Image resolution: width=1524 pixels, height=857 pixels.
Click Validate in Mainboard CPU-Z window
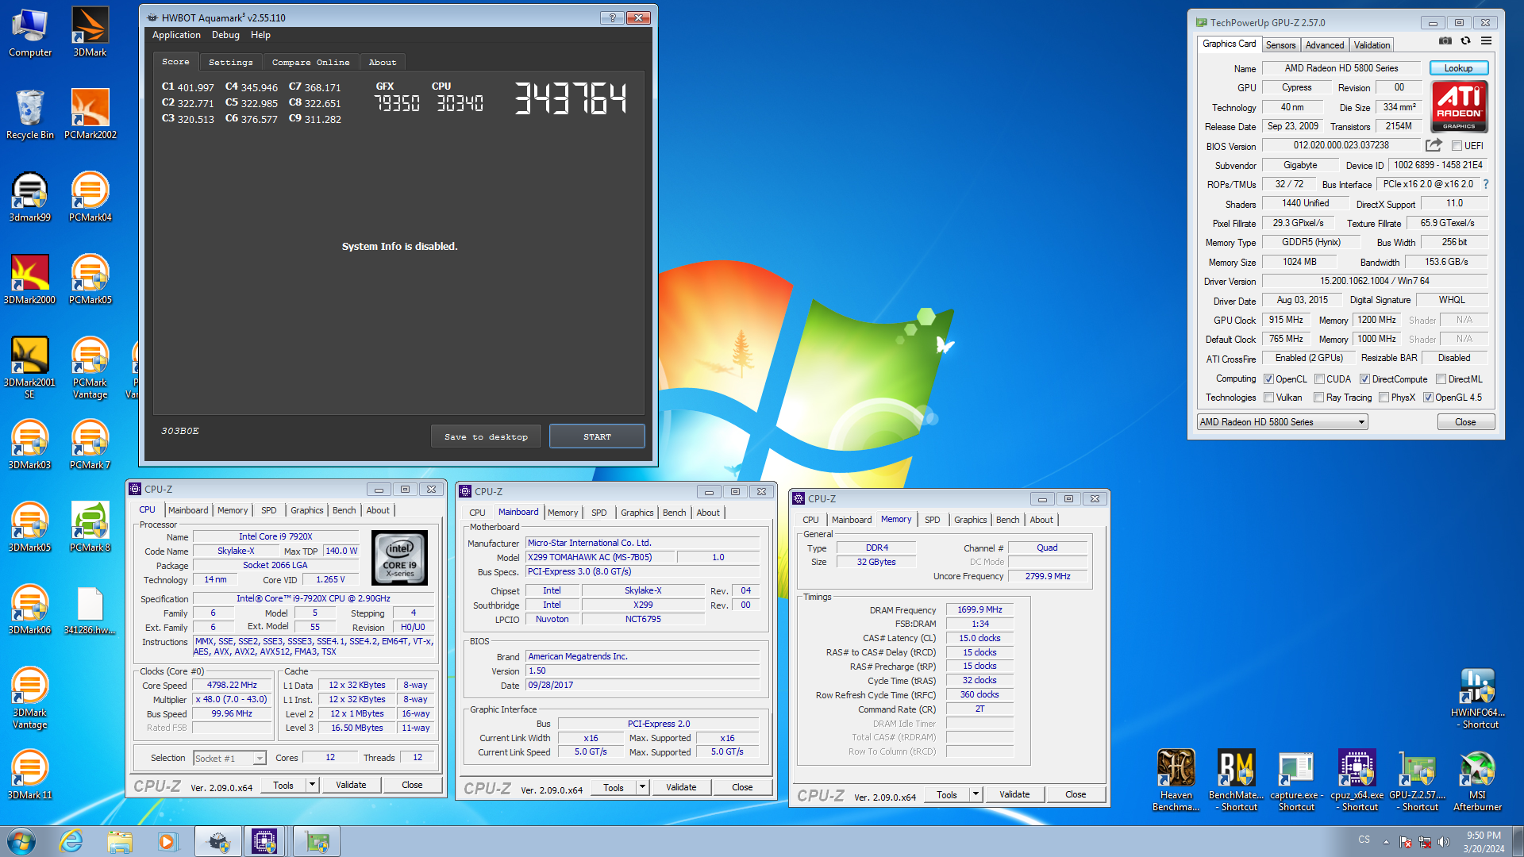point(681,787)
